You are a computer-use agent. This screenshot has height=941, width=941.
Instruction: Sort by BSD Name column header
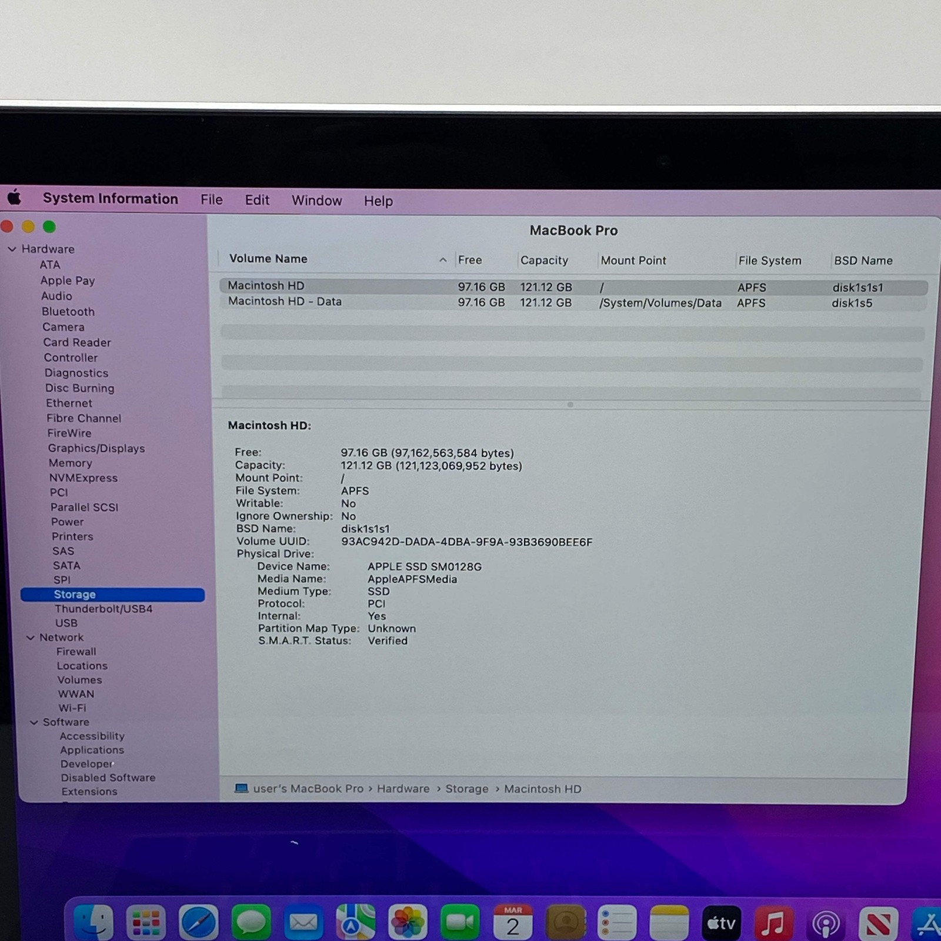point(863,261)
